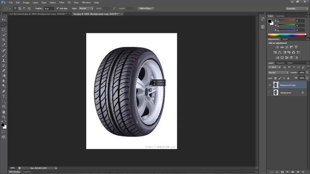The image size is (310, 174).
Task: Click the Refine Edge button
Action: [x=145, y=9]
